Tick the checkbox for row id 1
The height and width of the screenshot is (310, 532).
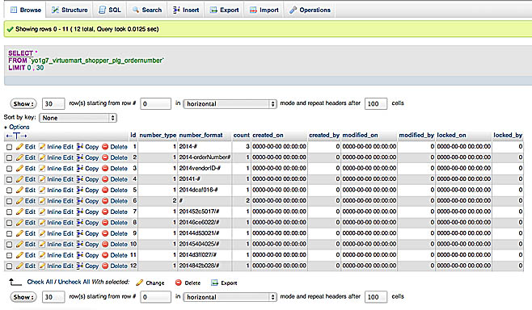tap(9, 147)
